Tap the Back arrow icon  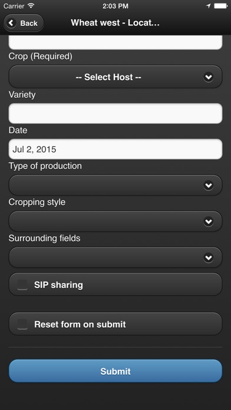[x=12, y=23]
